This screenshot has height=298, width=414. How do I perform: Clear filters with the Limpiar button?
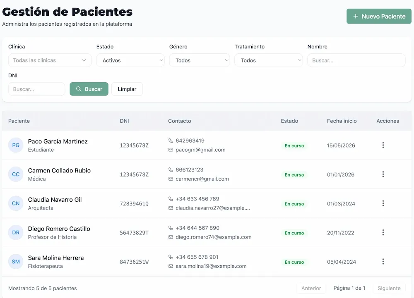(127, 89)
